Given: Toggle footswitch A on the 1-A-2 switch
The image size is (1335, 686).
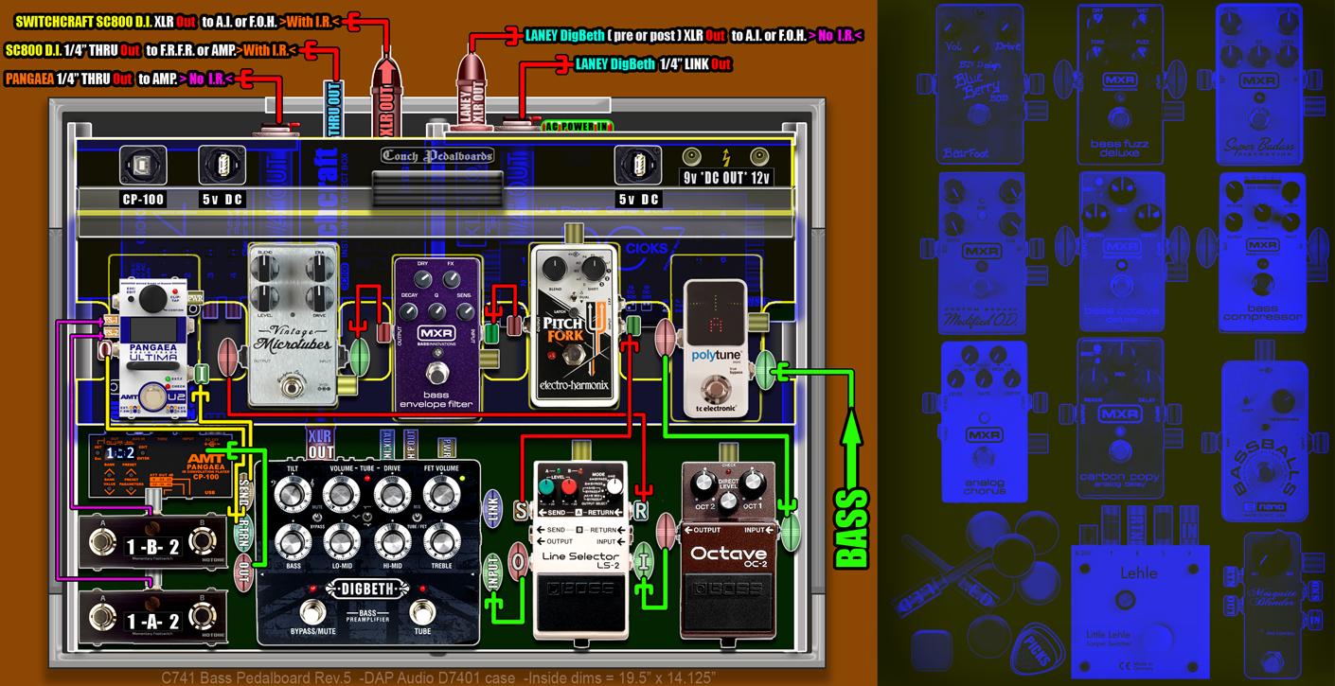Looking at the screenshot, I should pyautogui.click(x=102, y=618).
